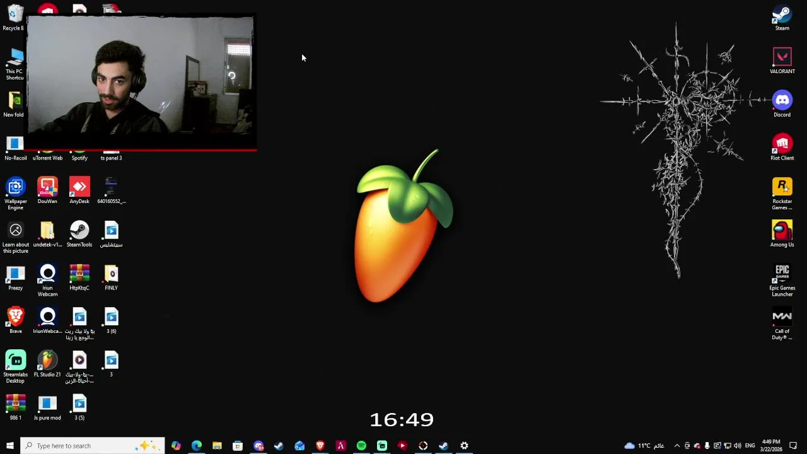Open the Windows Start menu

tap(9, 446)
